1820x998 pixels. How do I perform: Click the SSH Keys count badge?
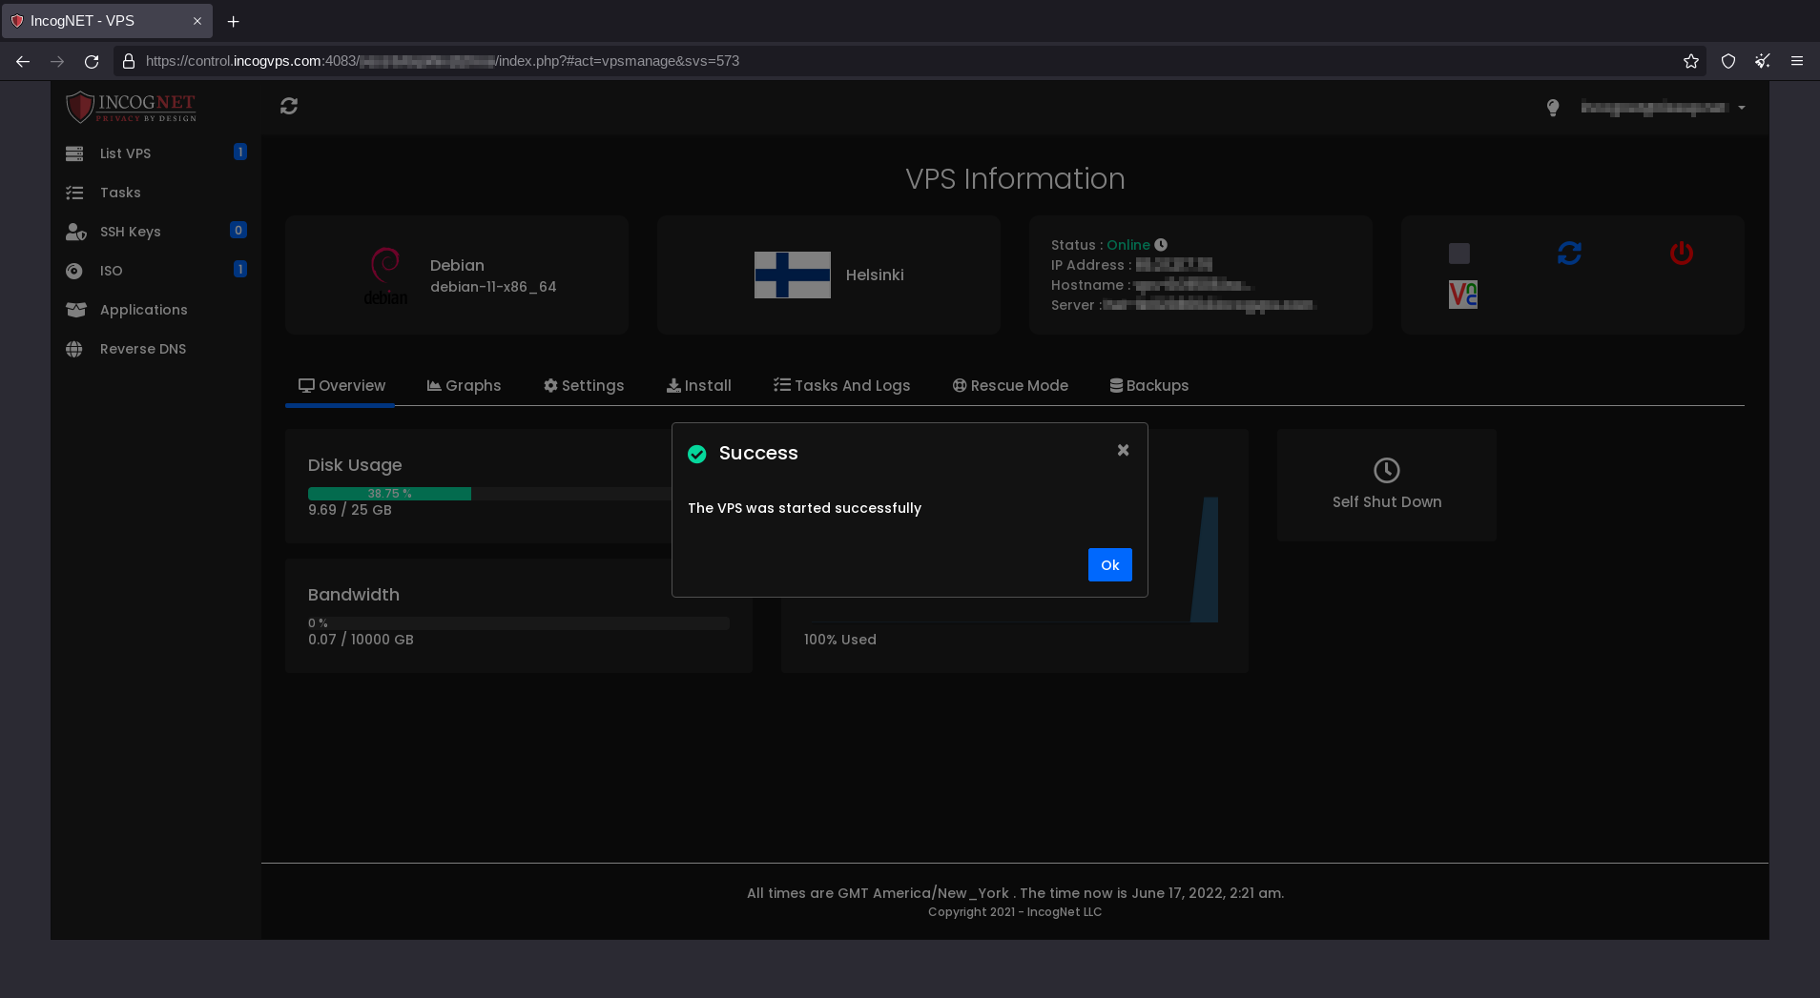(238, 230)
